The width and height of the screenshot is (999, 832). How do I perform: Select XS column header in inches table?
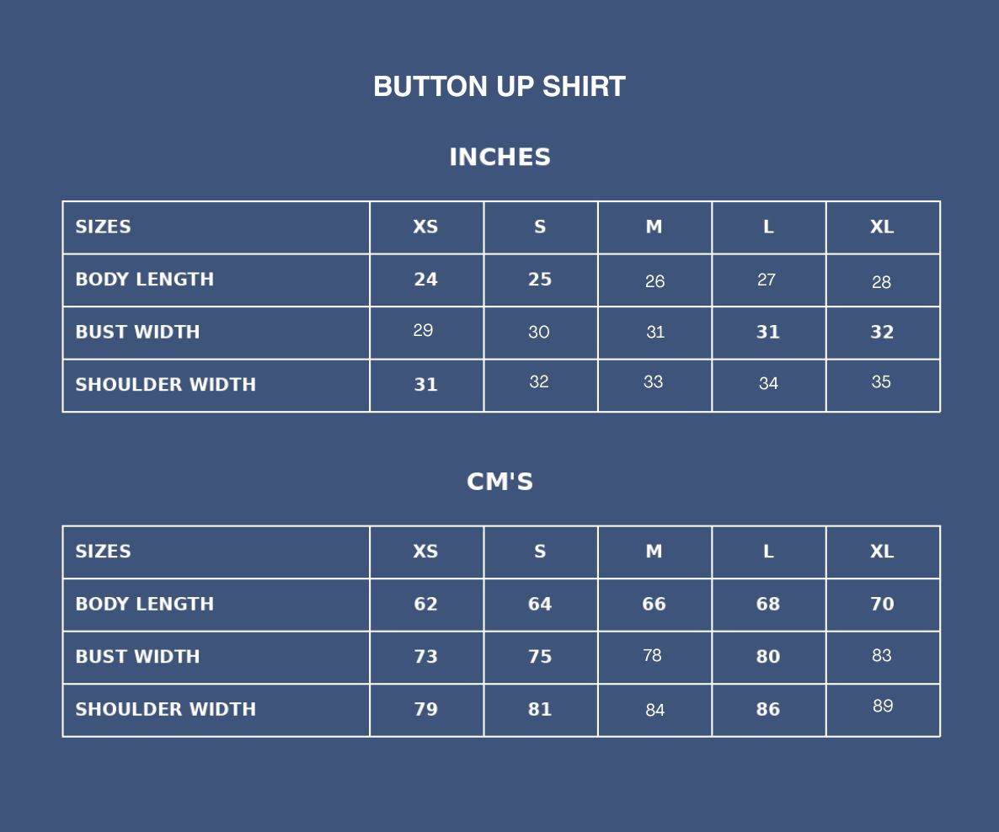[425, 227]
